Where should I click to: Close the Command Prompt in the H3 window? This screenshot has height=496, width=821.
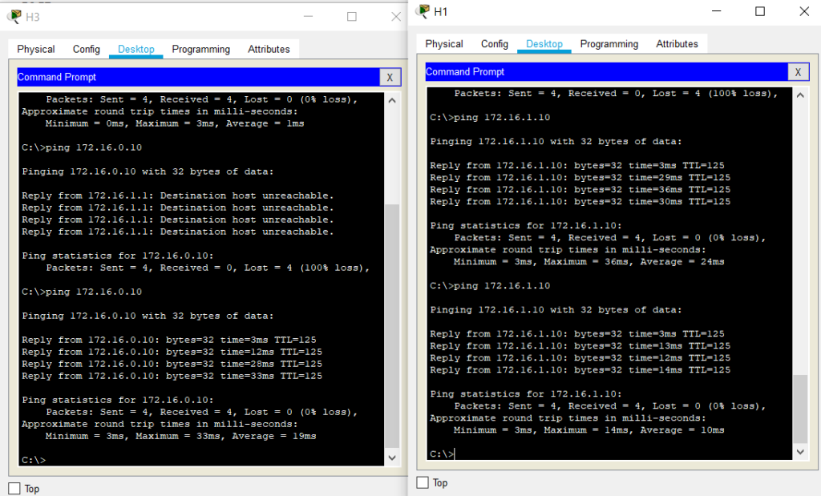(390, 77)
